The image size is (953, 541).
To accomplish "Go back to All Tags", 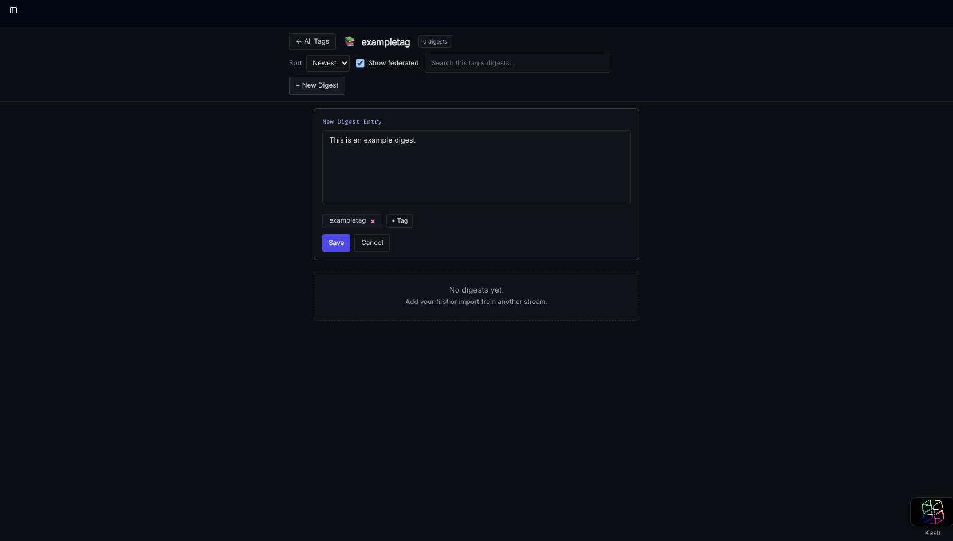I will pos(312,41).
